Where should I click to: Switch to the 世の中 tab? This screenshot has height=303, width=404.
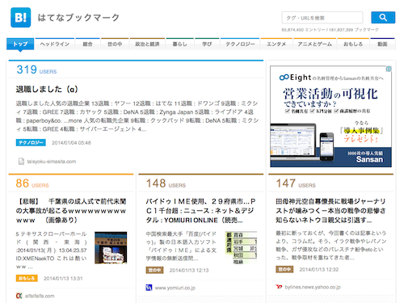[115, 44]
